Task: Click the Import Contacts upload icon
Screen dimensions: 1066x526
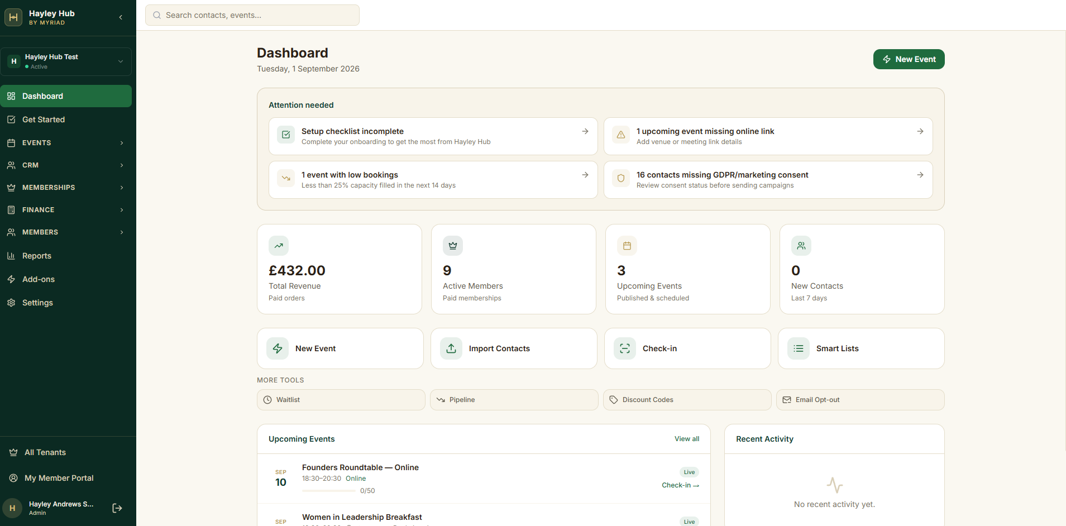Action: point(451,348)
